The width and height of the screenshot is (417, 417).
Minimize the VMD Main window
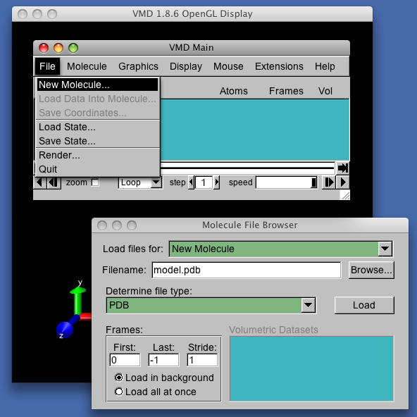pyautogui.click(x=58, y=48)
